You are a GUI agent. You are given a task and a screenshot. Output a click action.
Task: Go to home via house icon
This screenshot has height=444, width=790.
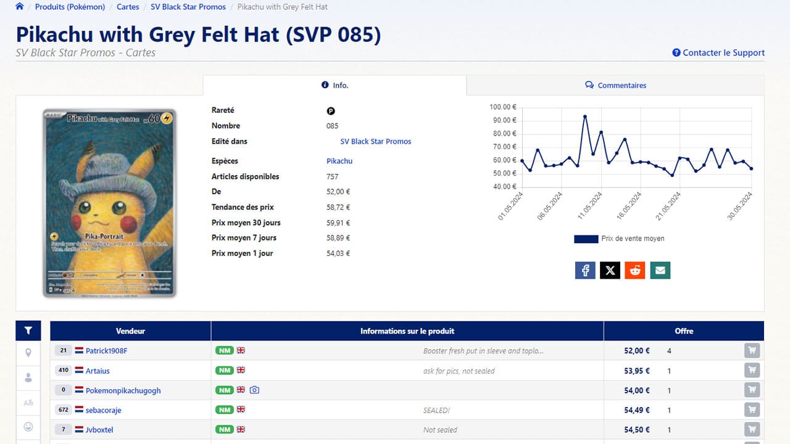click(x=20, y=7)
